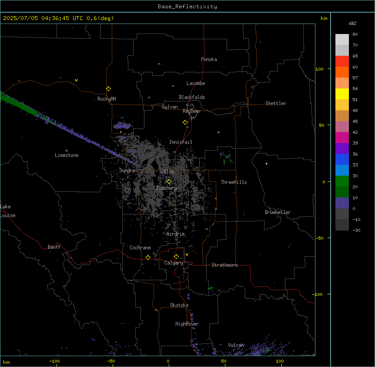This screenshot has height=367, width=375.
Task: Select the yellow diamond marker below Olds
Action: coord(169,182)
